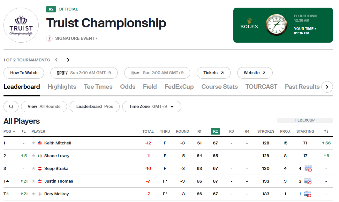
Task: Toggle favorite star for Shane Lowry
Action: coord(33,156)
